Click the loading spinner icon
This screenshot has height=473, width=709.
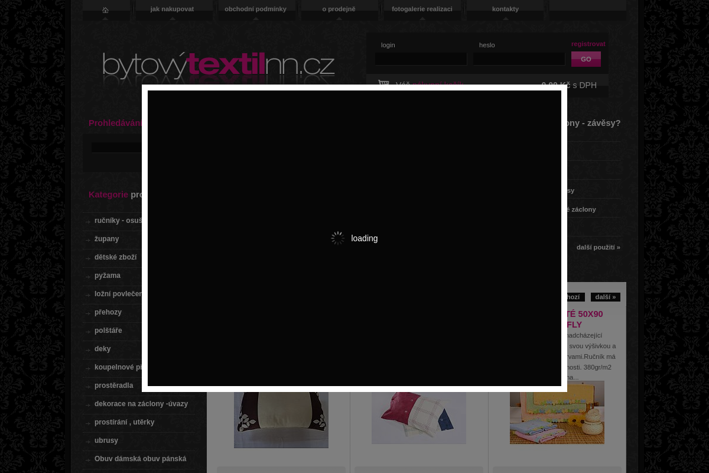click(x=338, y=238)
